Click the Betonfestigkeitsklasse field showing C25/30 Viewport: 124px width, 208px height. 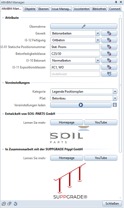pyautogui.click(x=75, y=54)
